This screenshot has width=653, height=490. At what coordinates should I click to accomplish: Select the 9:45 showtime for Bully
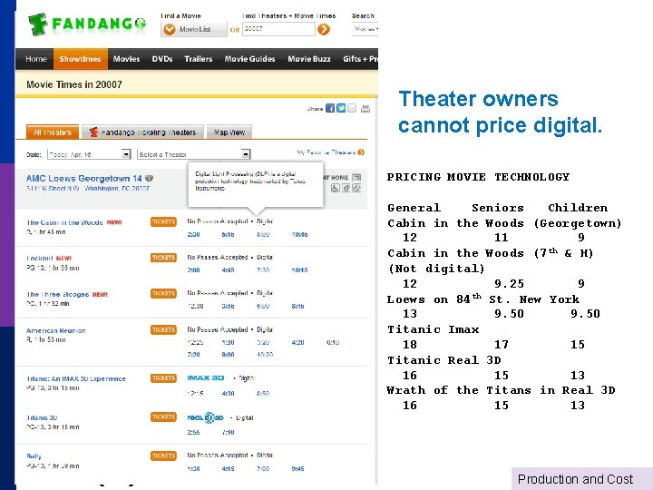[297, 469]
